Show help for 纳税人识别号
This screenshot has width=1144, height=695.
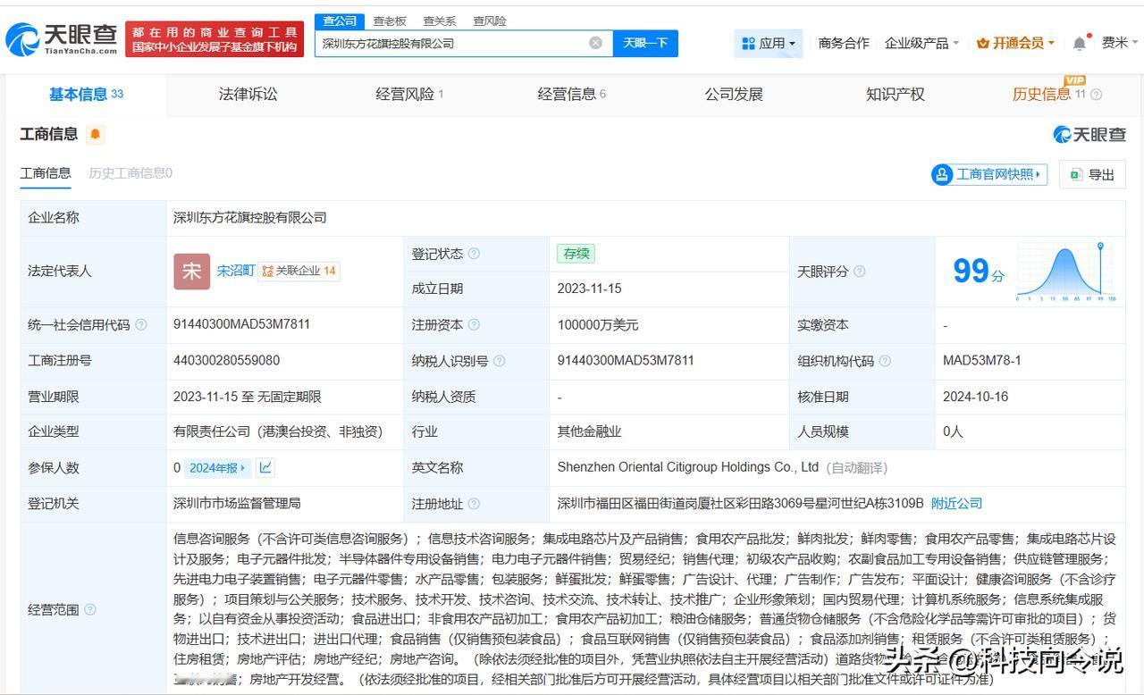coord(499,361)
